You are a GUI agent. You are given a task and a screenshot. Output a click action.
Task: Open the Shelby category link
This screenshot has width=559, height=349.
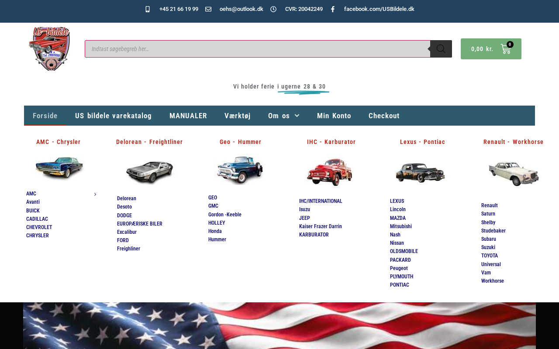point(488,222)
